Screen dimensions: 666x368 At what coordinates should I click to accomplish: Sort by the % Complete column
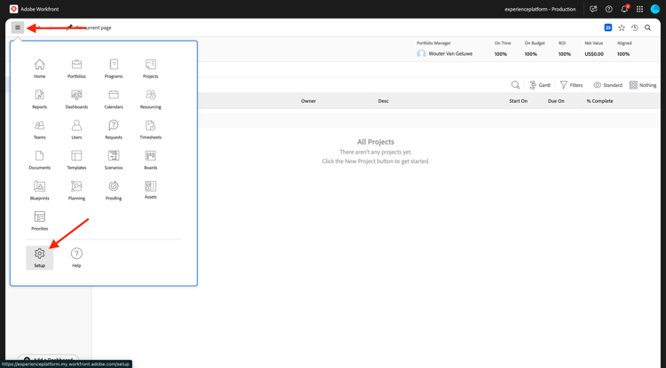[x=599, y=101]
